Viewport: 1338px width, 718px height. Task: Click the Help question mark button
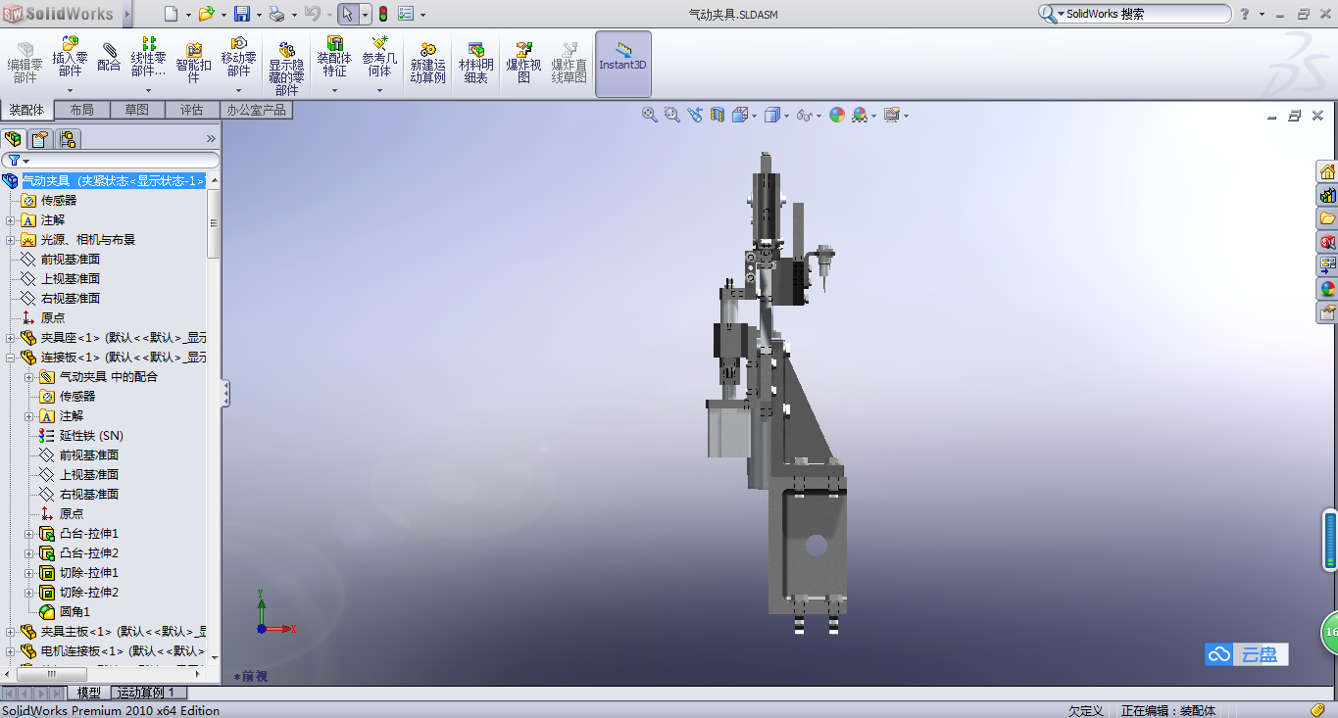[x=1245, y=14]
